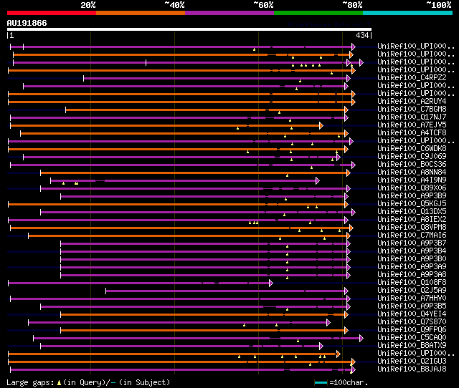Click the purple alignment bar in the Q2J5A9 row
The image size is (459, 388).
tap(225, 291)
